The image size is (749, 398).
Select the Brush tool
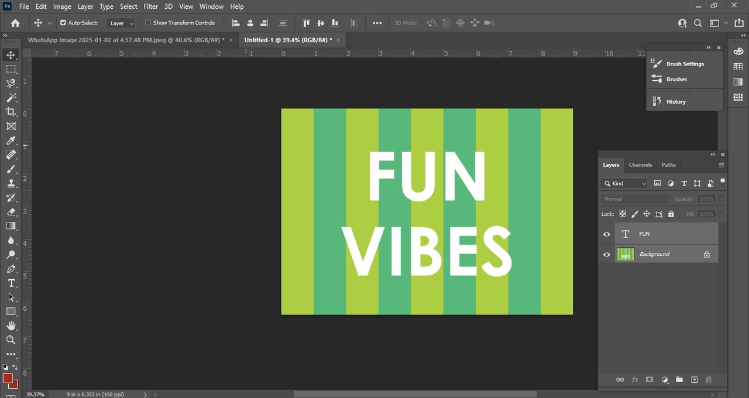tap(11, 169)
